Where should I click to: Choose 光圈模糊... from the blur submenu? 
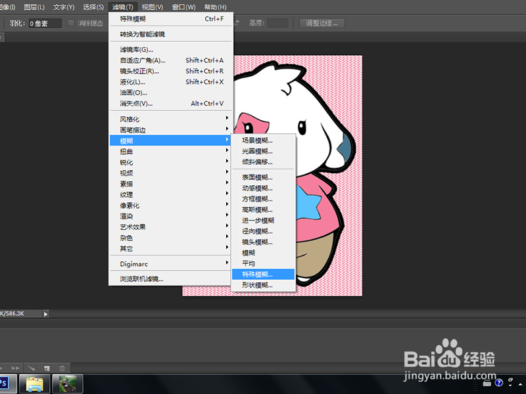pos(264,151)
